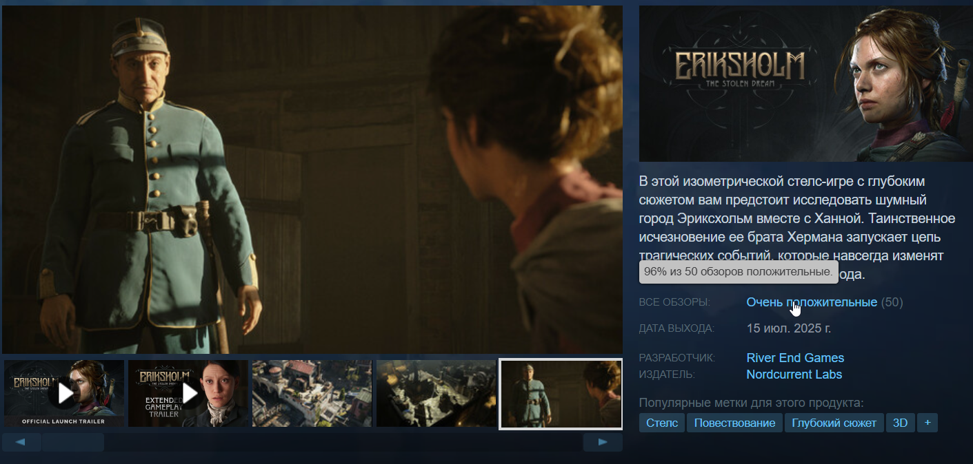Select the 3D tag
The image size is (973, 464).
[900, 423]
